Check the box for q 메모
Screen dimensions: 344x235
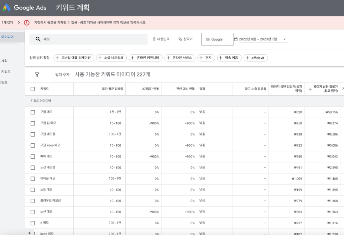pyautogui.click(x=33, y=223)
